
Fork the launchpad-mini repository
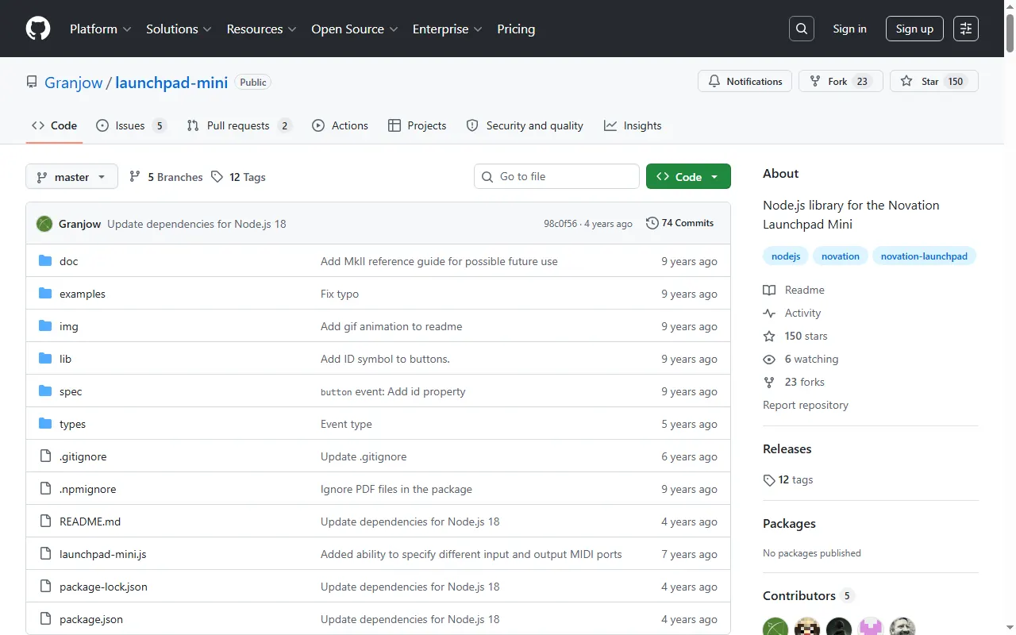coord(841,81)
